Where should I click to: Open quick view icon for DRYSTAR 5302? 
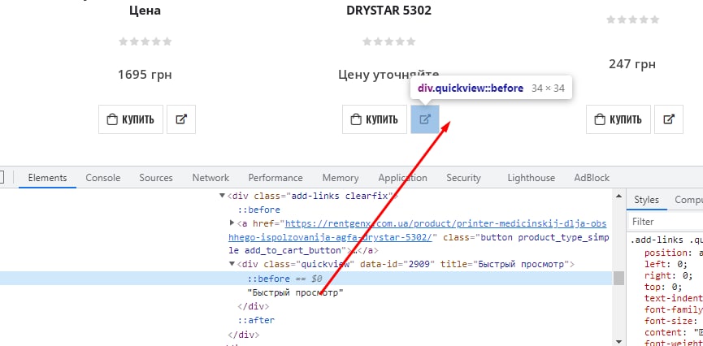pos(425,119)
